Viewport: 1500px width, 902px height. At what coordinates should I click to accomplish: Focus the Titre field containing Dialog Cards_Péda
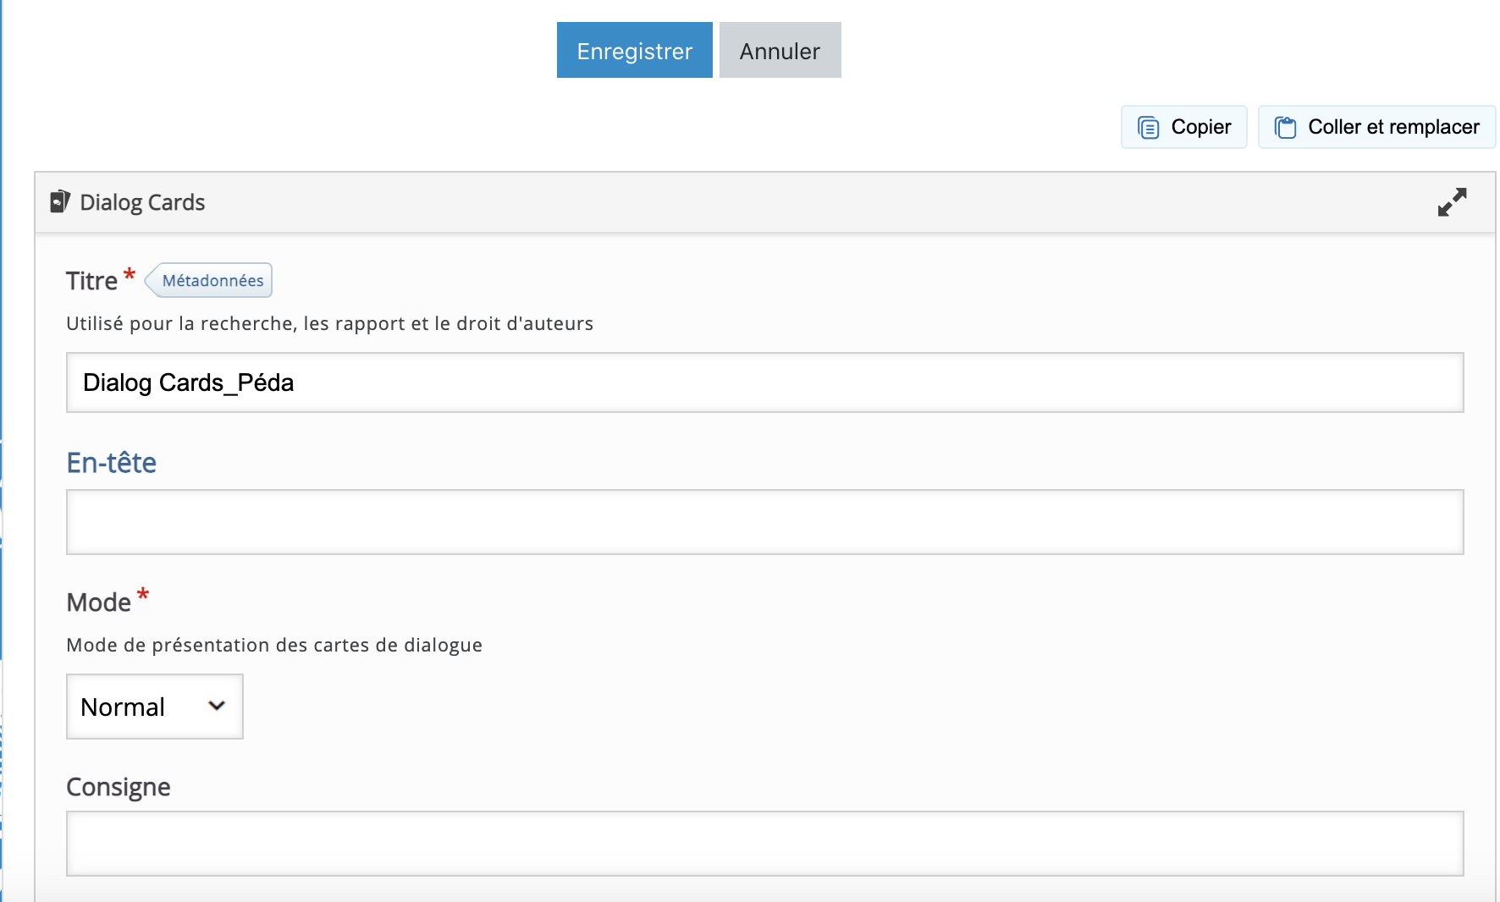[764, 382]
